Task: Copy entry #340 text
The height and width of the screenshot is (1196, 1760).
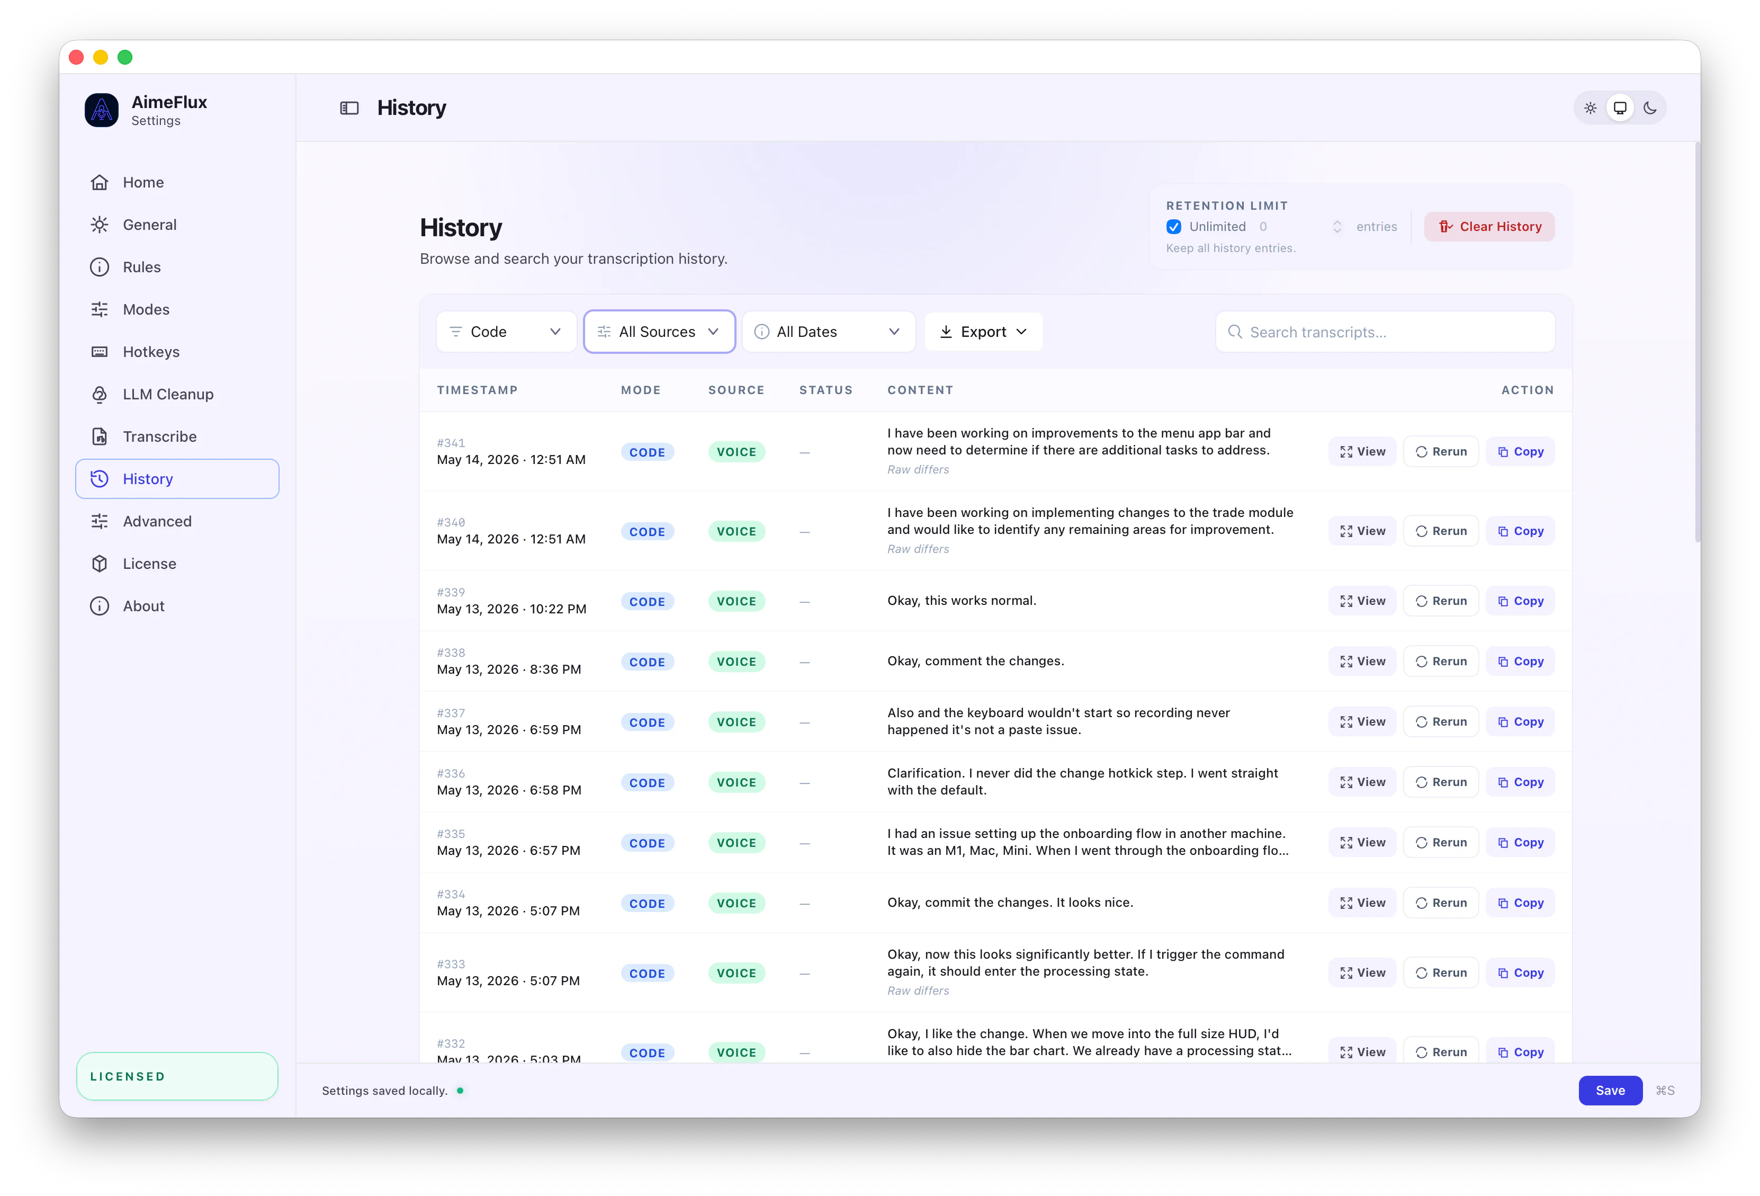Action: click(x=1520, y=532)
